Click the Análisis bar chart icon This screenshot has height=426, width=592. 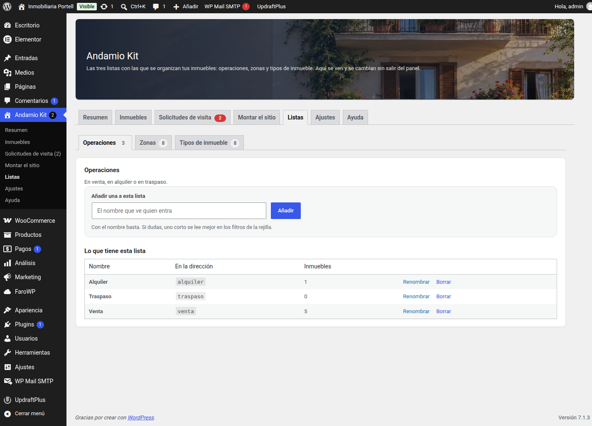pos(7,263)
